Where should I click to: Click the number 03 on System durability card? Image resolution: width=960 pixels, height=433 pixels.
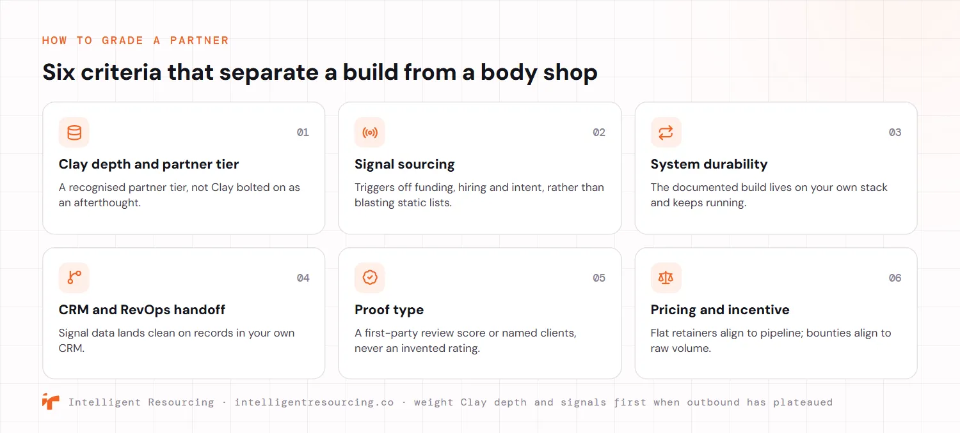(895, 132)
